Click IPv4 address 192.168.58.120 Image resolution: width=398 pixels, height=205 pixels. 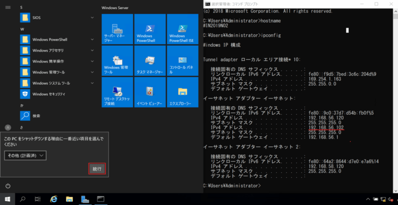click(x=326, y=166)
